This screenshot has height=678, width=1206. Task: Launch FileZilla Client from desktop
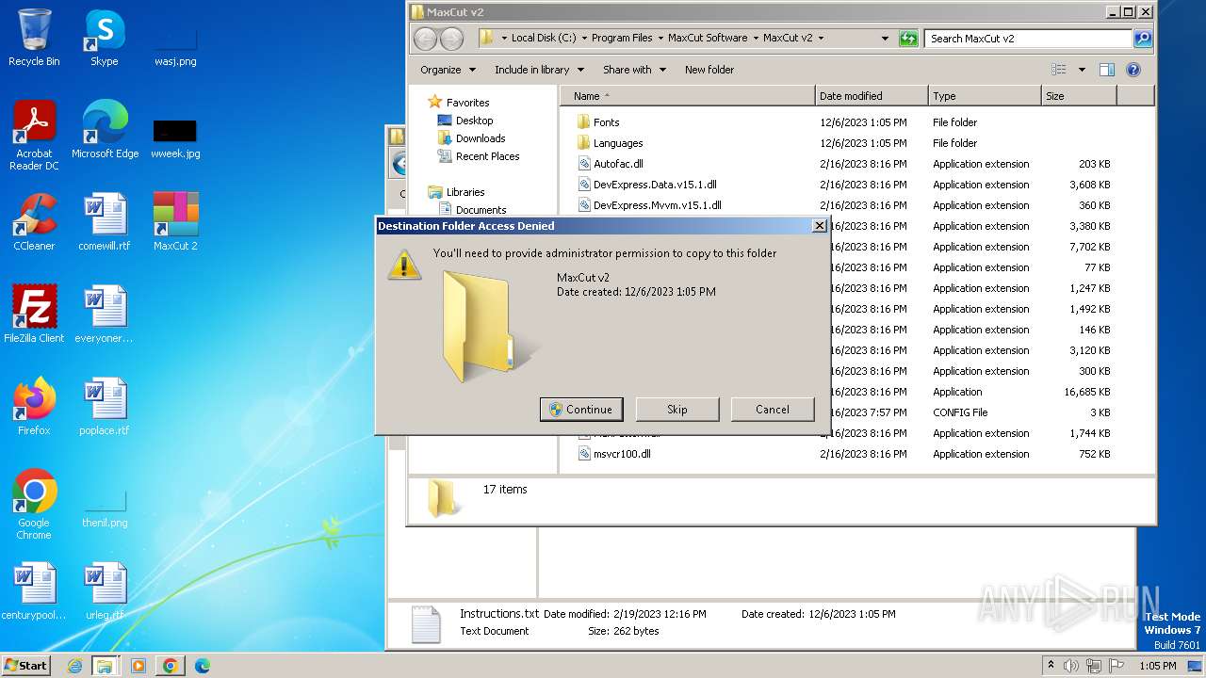click(34, 315)
